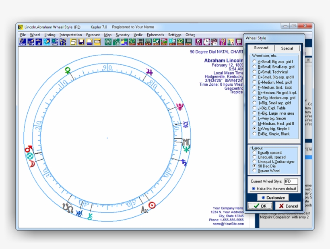This screenshot has height=249, width=330.
Task: Open the Interpretation menu
Action: point(70,35)
